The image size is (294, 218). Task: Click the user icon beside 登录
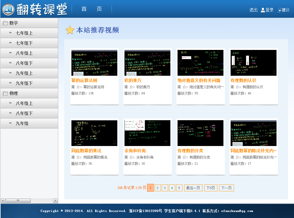263,10
